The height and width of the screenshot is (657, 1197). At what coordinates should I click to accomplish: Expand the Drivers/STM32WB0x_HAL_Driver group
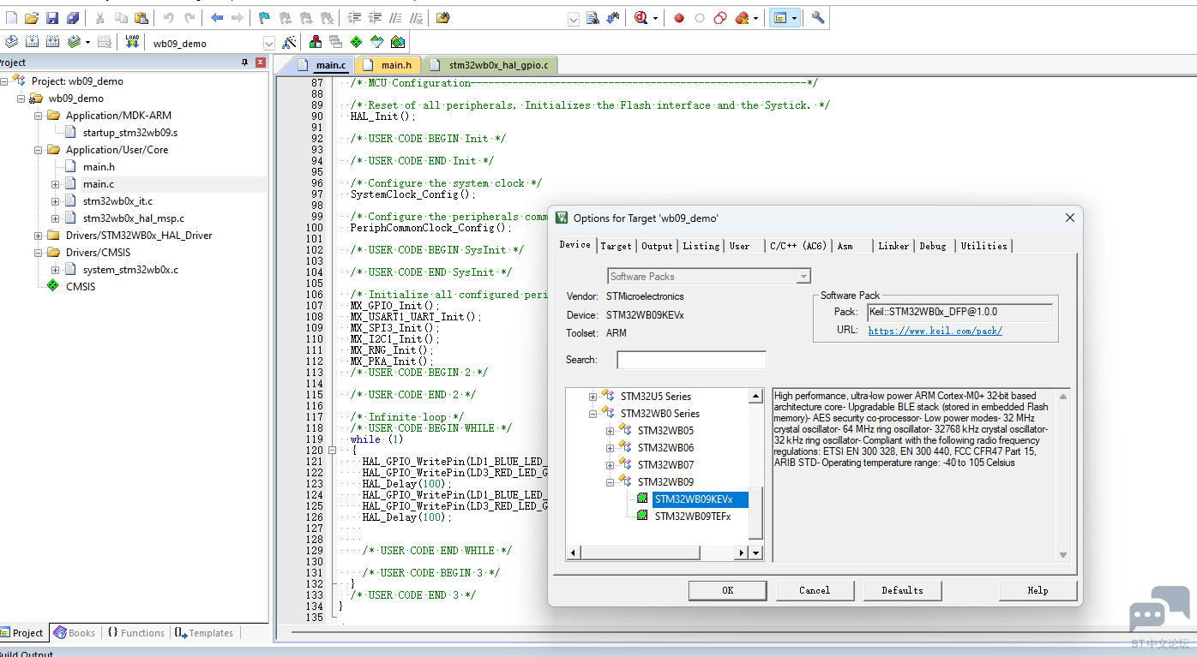pyautogui.click(x=39, y=236)
